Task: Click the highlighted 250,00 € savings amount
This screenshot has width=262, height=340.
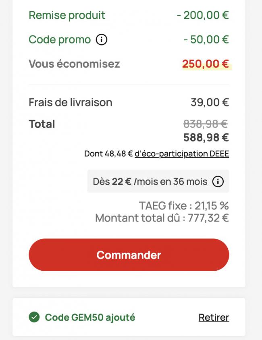Action: tap(206, 64)
